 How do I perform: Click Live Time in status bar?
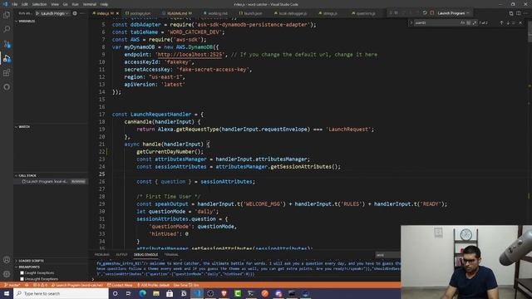[x=186, y=285]
